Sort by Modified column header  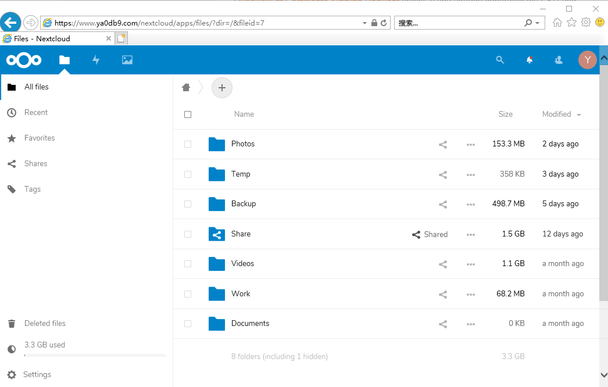[561, 114]
